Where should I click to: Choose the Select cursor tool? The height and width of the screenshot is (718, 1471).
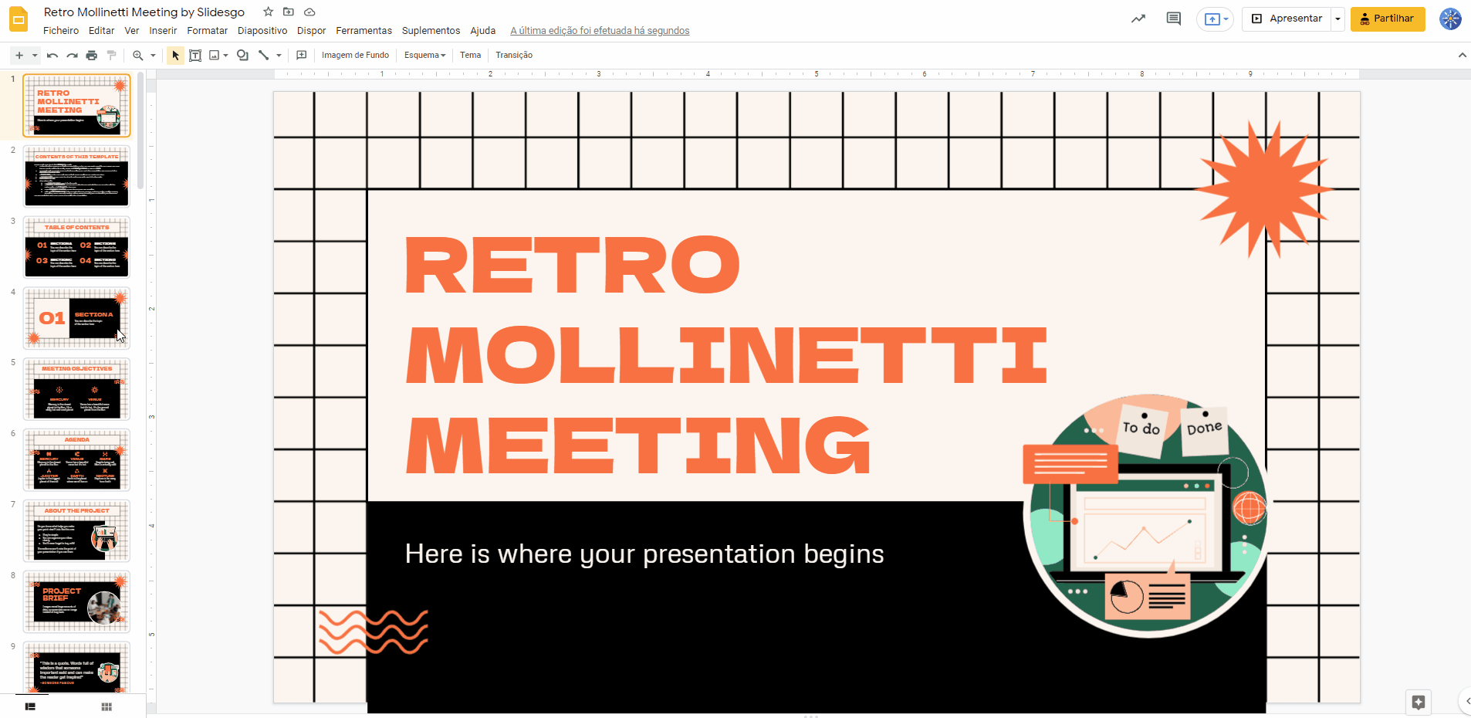[x=175, y=55]
